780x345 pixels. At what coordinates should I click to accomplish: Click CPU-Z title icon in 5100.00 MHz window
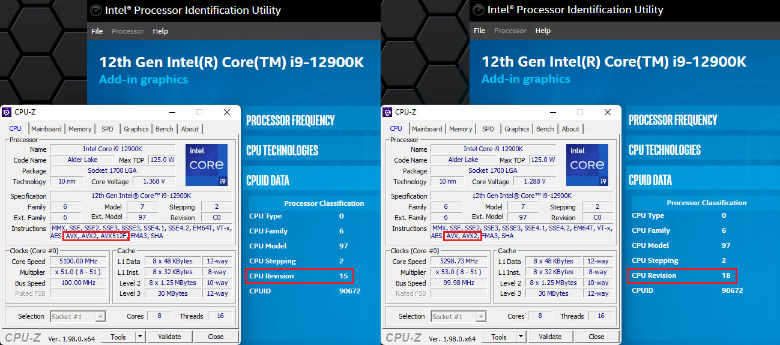coord(7,112)
